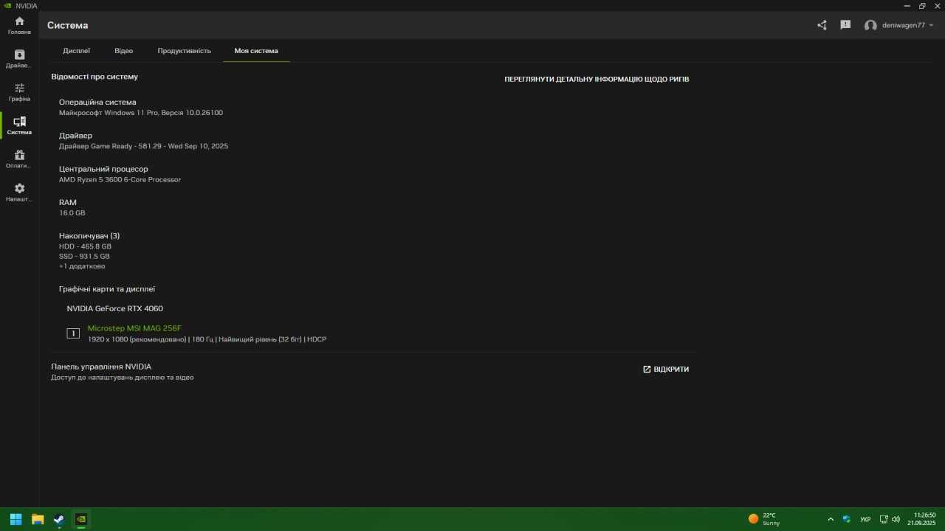
Task: Click the +1 додатково storage text
Action: point(82,266)
